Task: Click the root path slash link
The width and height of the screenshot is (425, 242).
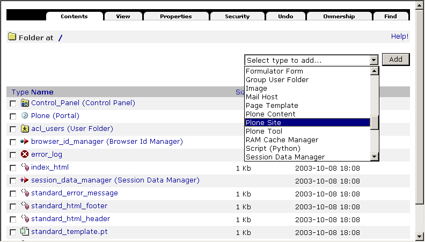Action: pos(60,38)
